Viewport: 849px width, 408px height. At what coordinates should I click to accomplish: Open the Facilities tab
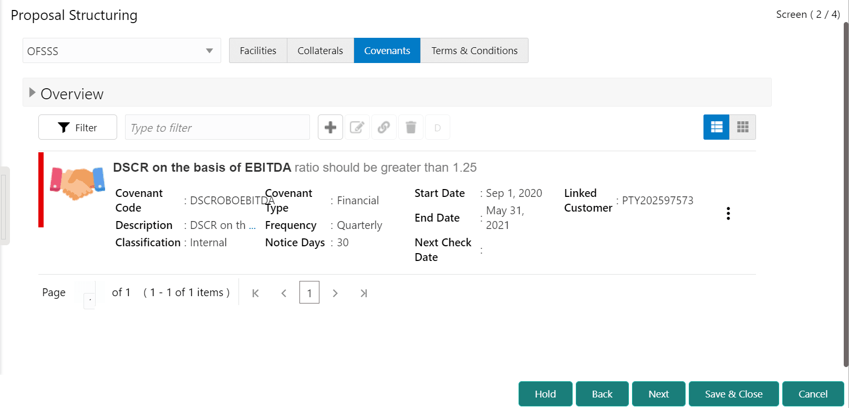(258, 50)
